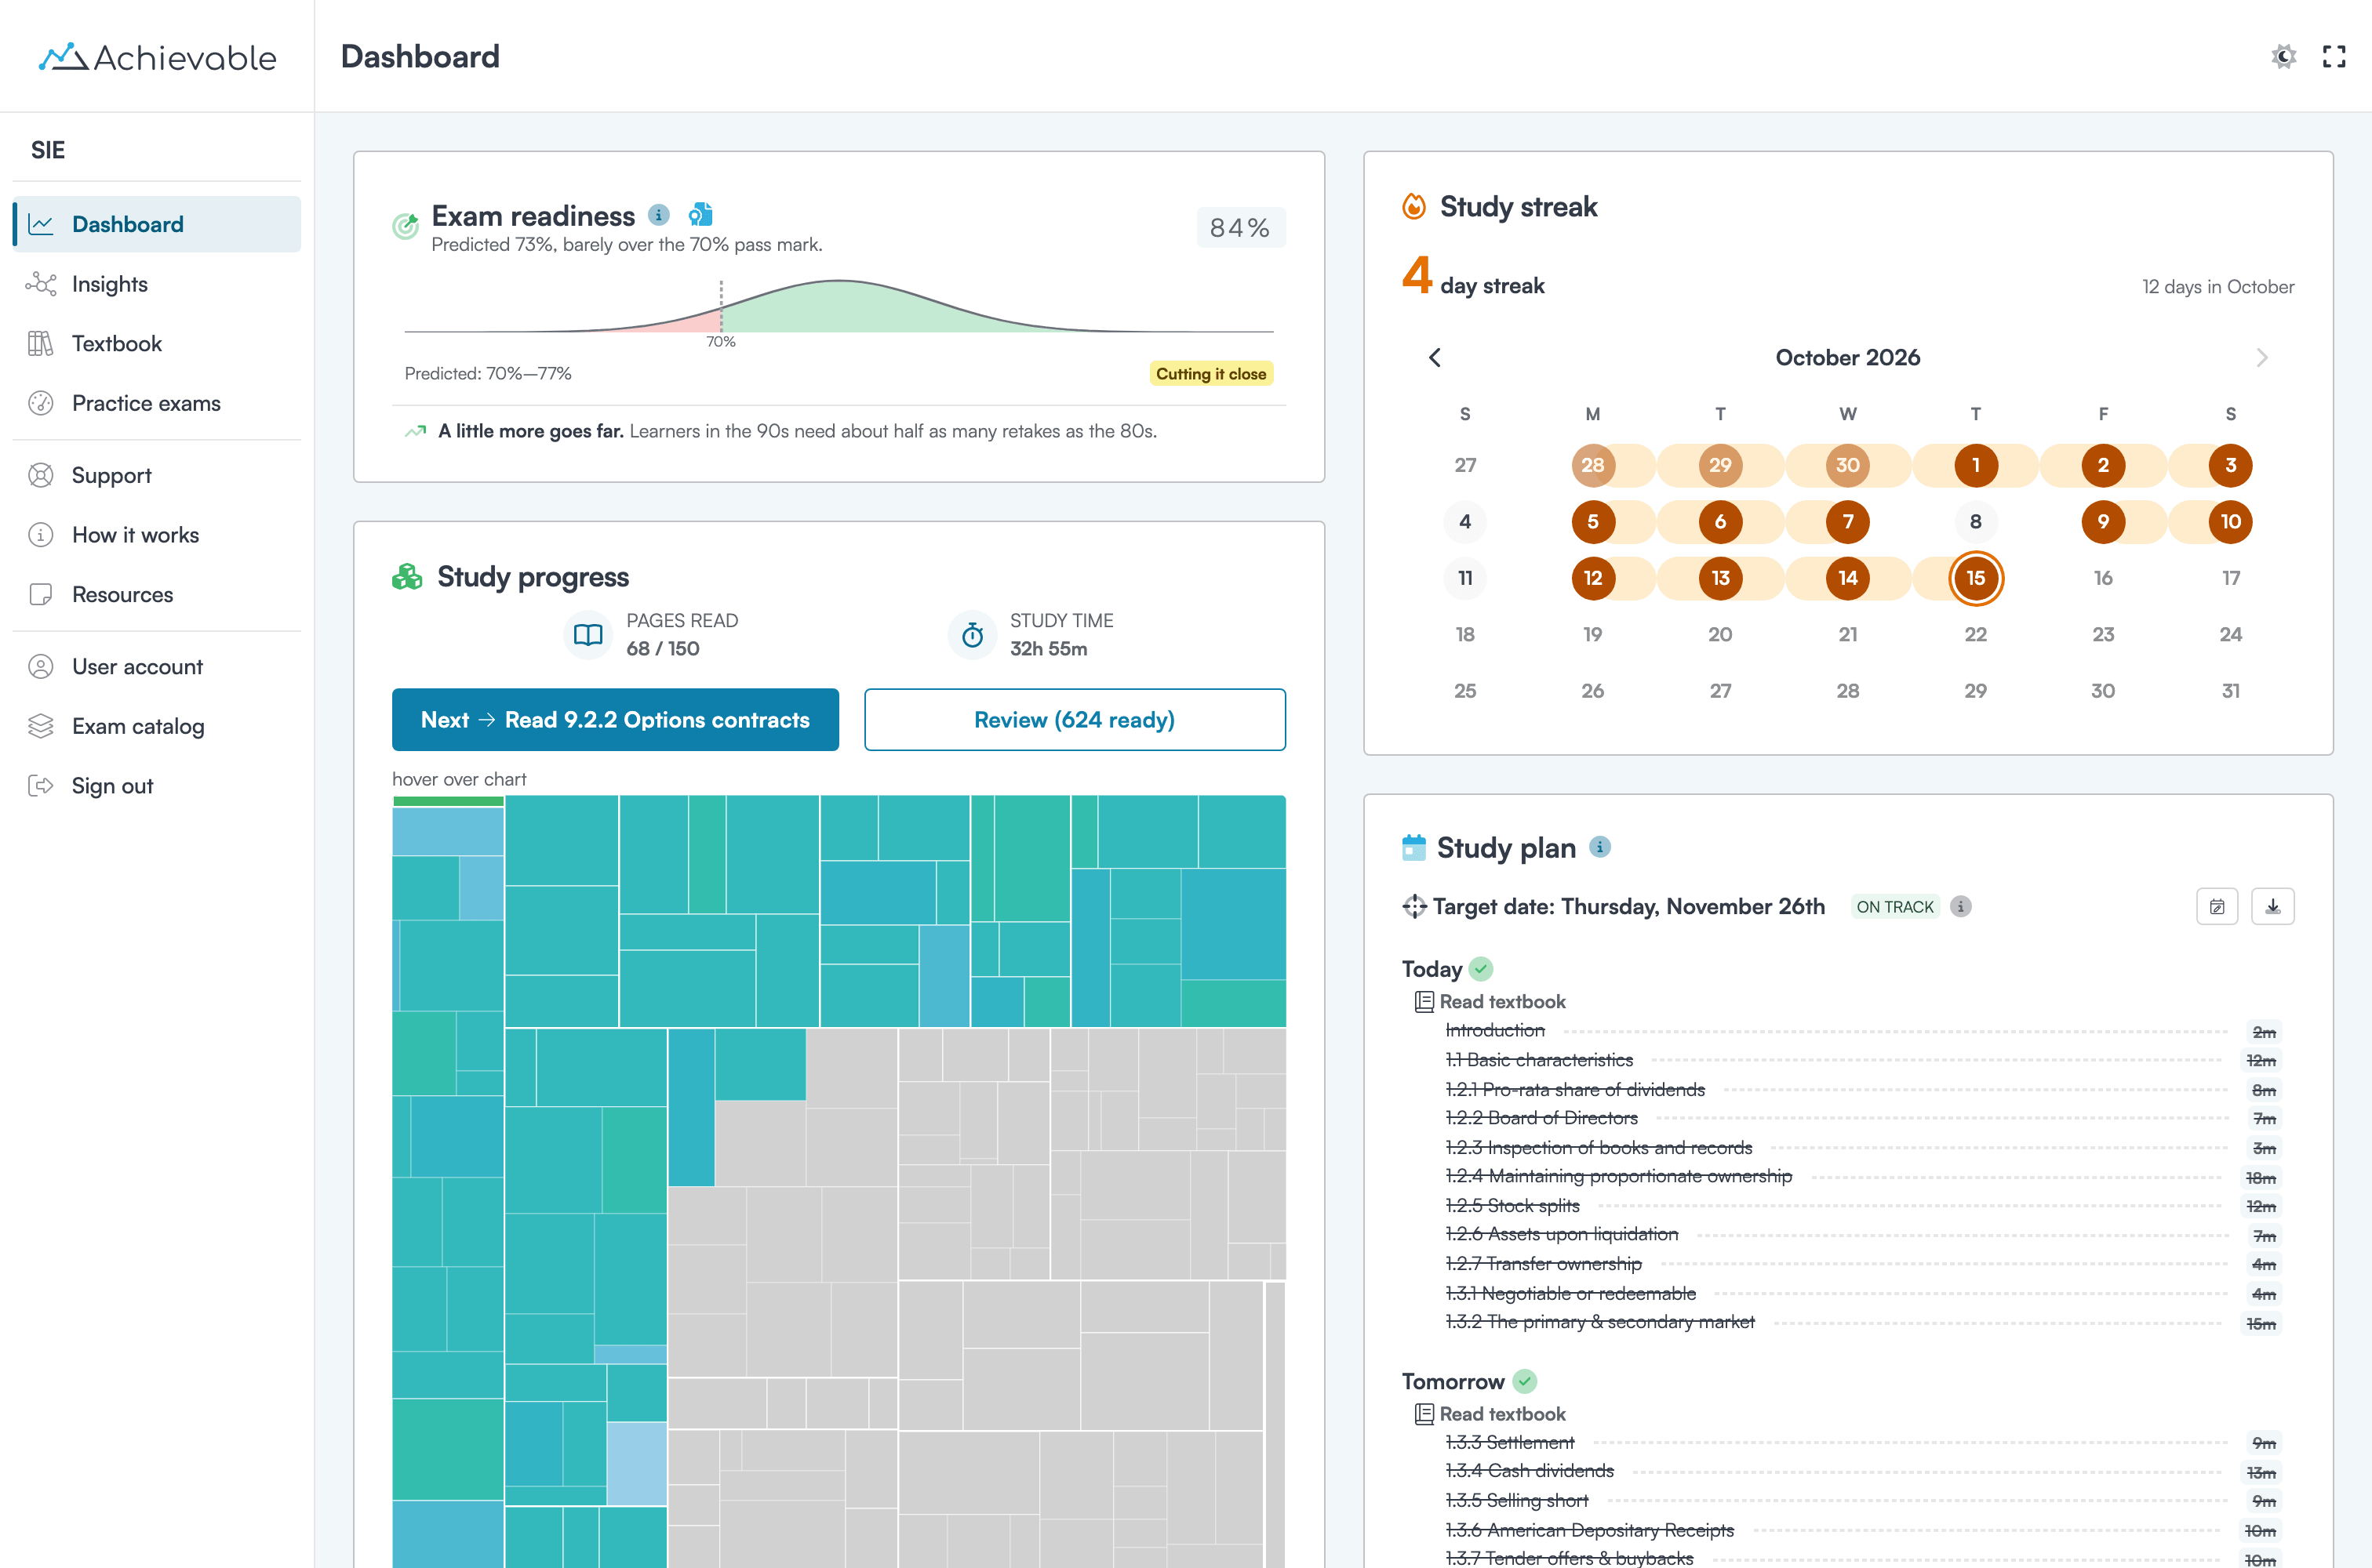
Task: Go to Textbook in the sidebar
Action: tap(157, 343)
